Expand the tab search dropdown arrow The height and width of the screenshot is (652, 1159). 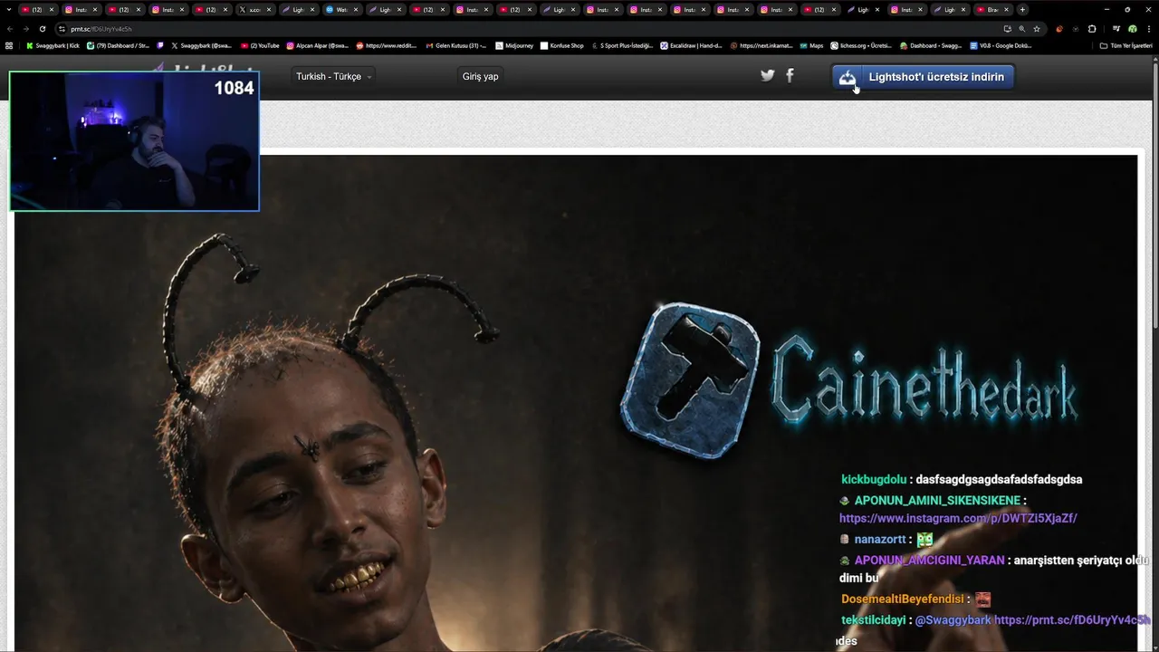(9, 10)
